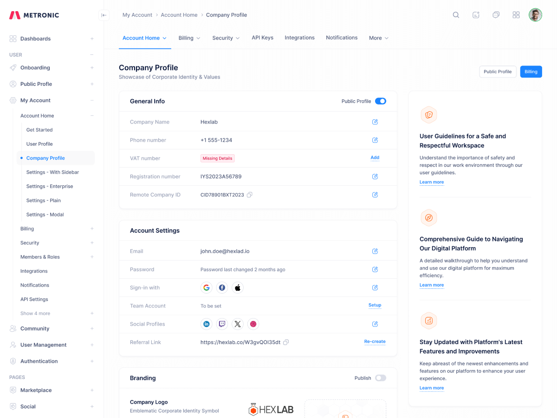Viewport: 557px width, 418px height.
Task: Expand the More menu in the navigation
Action: click(x=378, y=38)
